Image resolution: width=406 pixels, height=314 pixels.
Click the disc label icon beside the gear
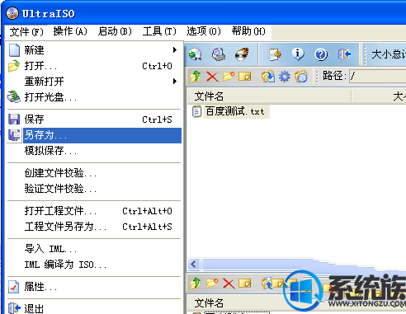click(x=301, y=77)
